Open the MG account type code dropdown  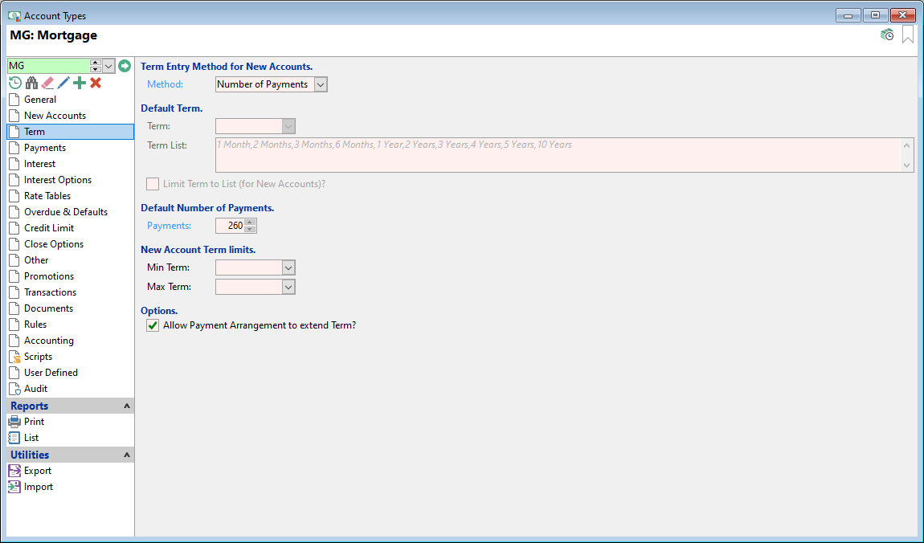[x=108, y=66]
